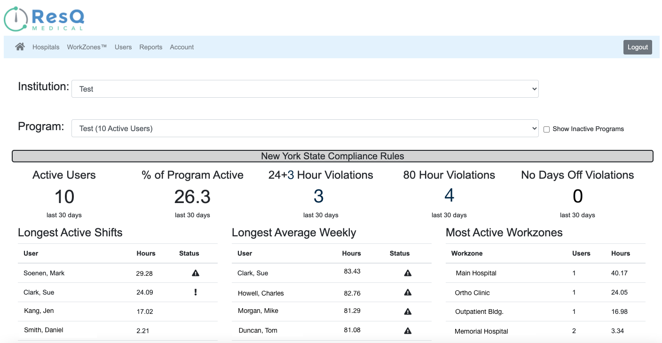Click the 24+3 Hour Violations count 3
Screen dimensions: 662x343
point(319,196)
